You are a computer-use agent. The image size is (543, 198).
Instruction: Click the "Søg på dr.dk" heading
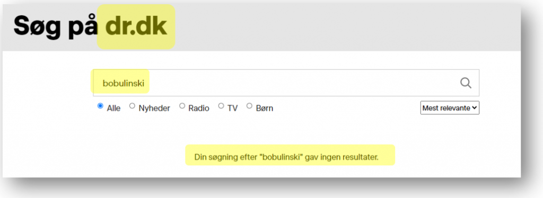point(91,27)
